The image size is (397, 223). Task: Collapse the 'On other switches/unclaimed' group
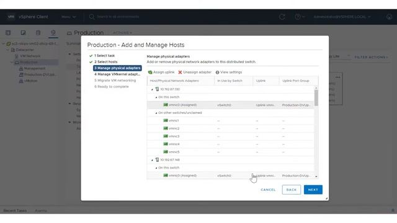(x=156, y=113)
